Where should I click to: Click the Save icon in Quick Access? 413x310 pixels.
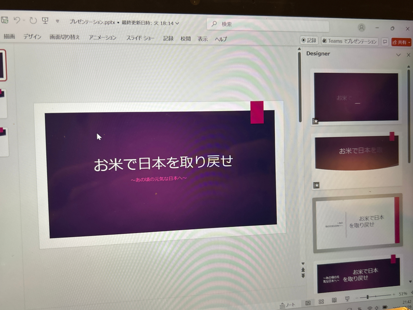tap(5, 19)
